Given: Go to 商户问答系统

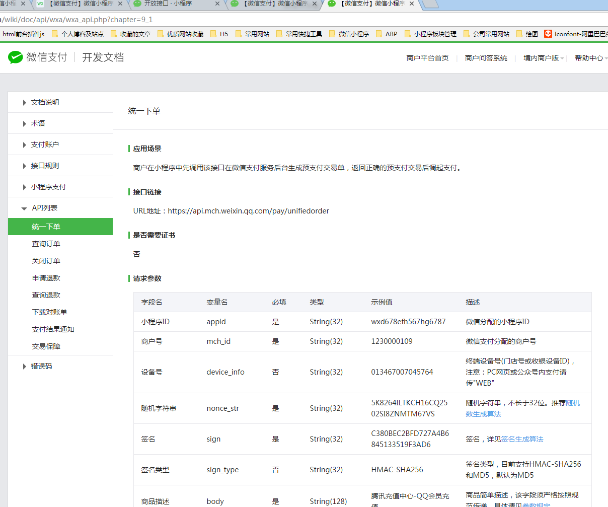Looking at the screenshot, I should pyautogui.click(x=486, y=58).
